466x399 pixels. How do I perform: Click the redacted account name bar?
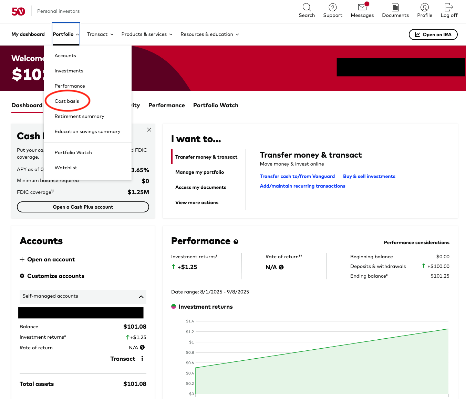pos(81,312)
